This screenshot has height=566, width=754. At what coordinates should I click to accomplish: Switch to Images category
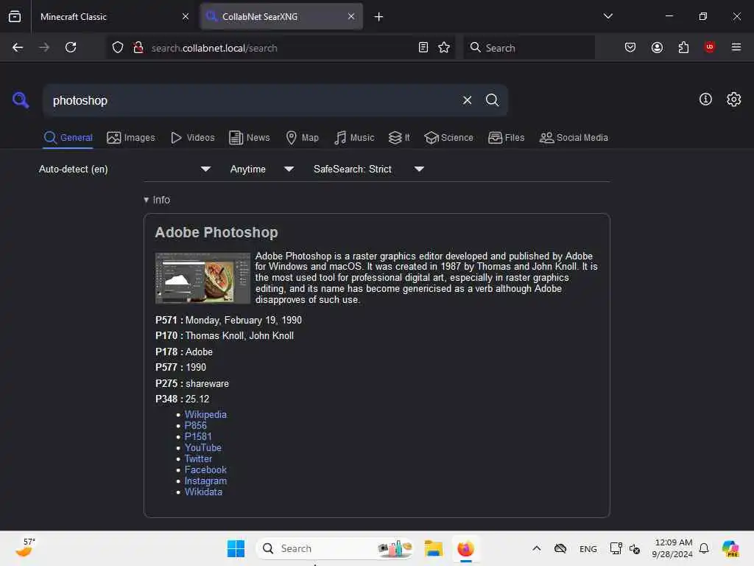pyautogui.click(x=131, y=138)
